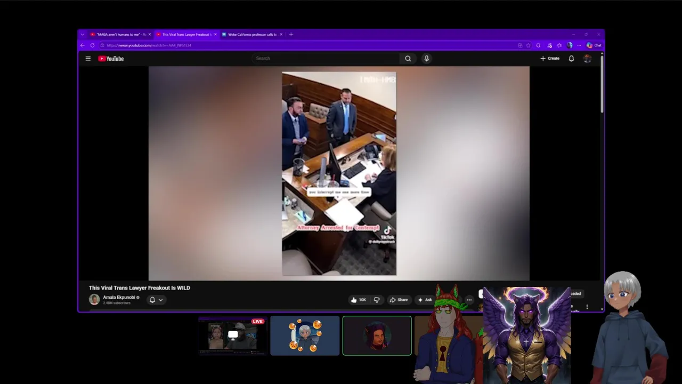
Task: Click the Share button below the video
Action: [x=399, y=300]
